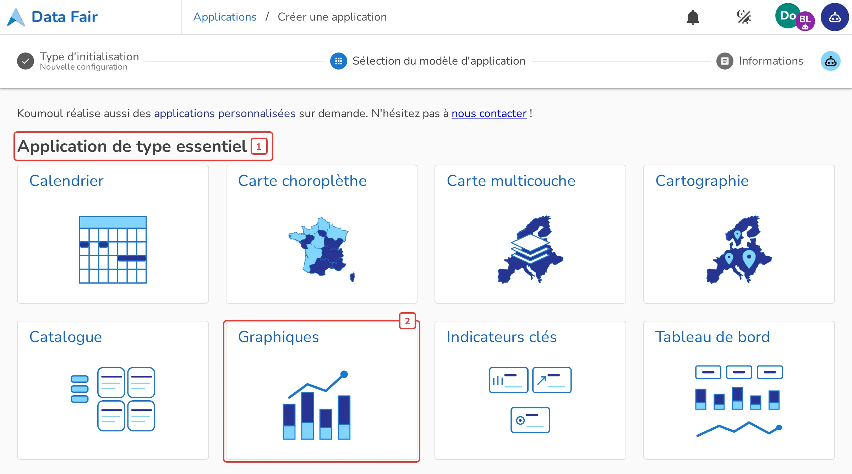Choose the Carte choroplèthe title

(302, 181)
